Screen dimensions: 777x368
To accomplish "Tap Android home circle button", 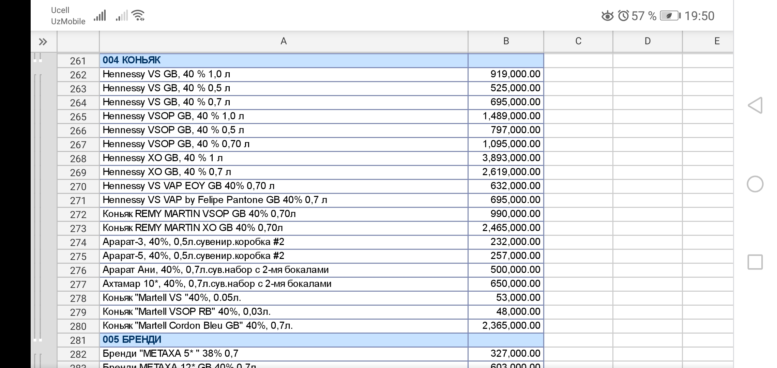I will [x=755, y=184].
